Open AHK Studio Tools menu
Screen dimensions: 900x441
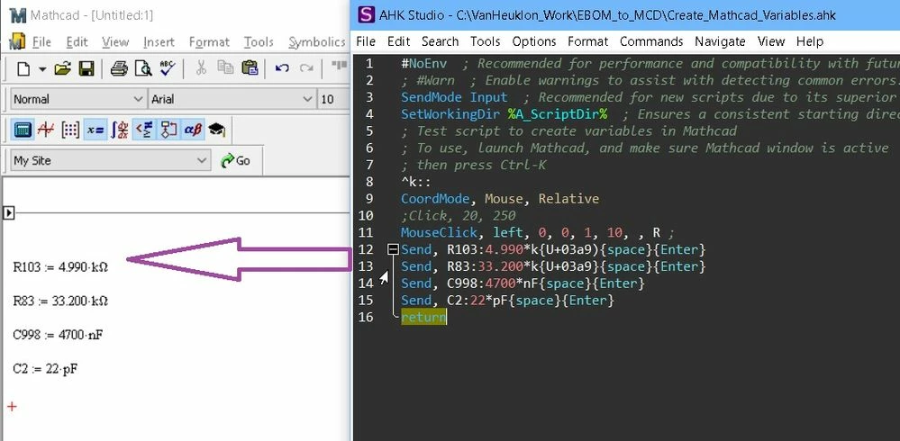(486, 41)
